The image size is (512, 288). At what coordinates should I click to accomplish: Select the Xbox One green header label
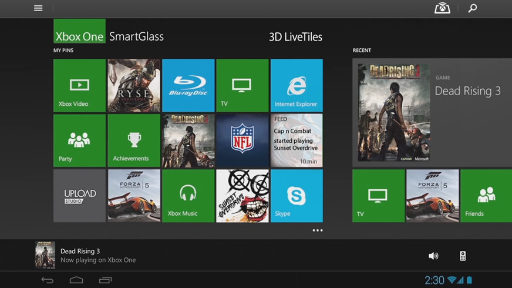click(79, 31)
